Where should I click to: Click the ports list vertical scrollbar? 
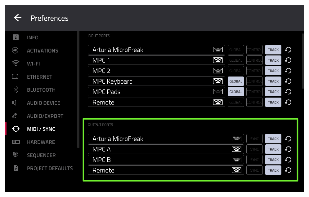tap(303, 61)
